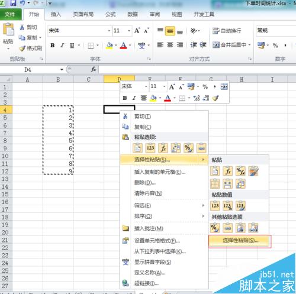
Task: Choose Format Cells (设置单元格格式)
Action: (164, 241)
